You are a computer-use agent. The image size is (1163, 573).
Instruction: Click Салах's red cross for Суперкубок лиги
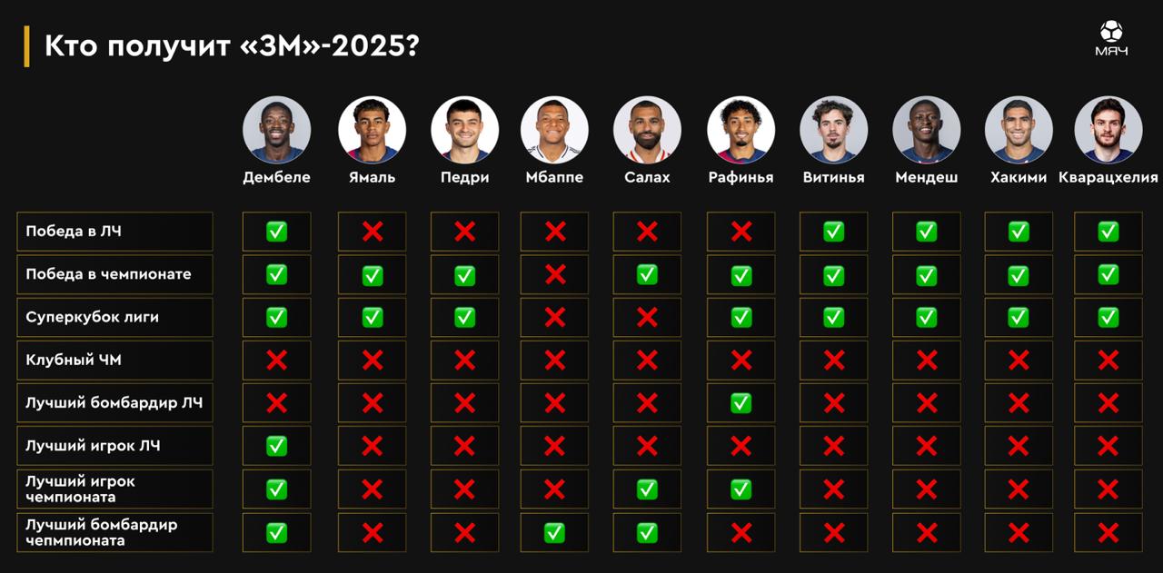point(647,317)
